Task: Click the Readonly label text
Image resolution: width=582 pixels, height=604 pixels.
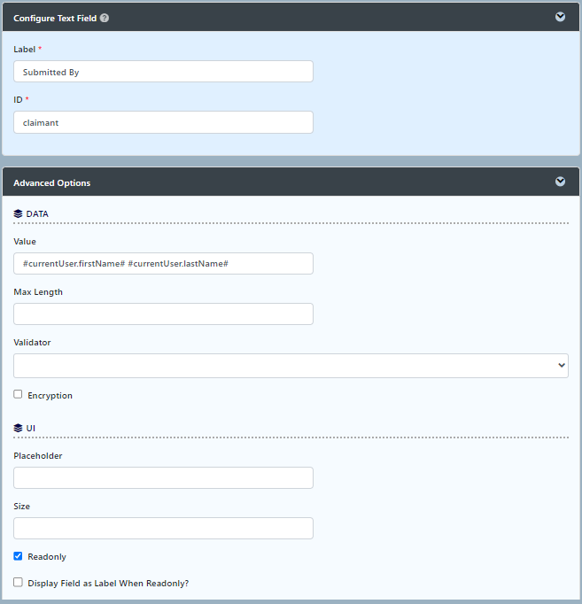Action: tap(47, 557)
